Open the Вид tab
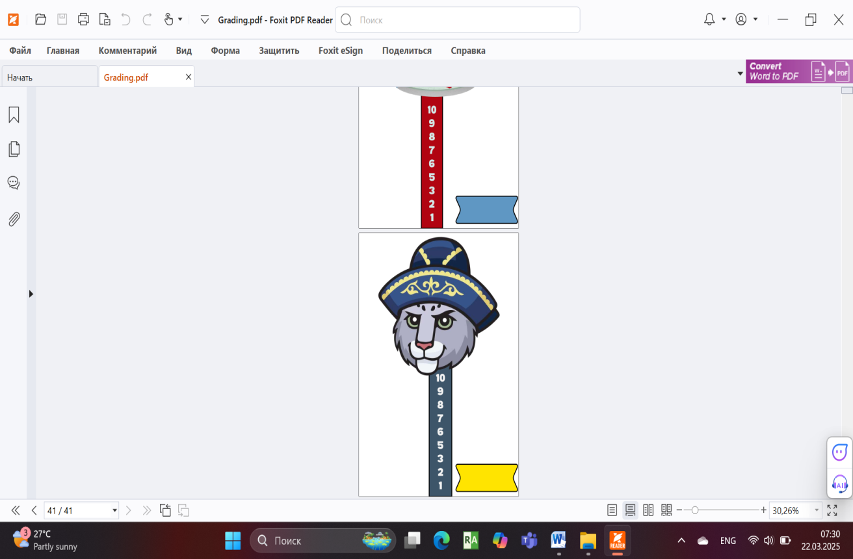Screen dimensions: 853x559 click(x=184, y=50)
